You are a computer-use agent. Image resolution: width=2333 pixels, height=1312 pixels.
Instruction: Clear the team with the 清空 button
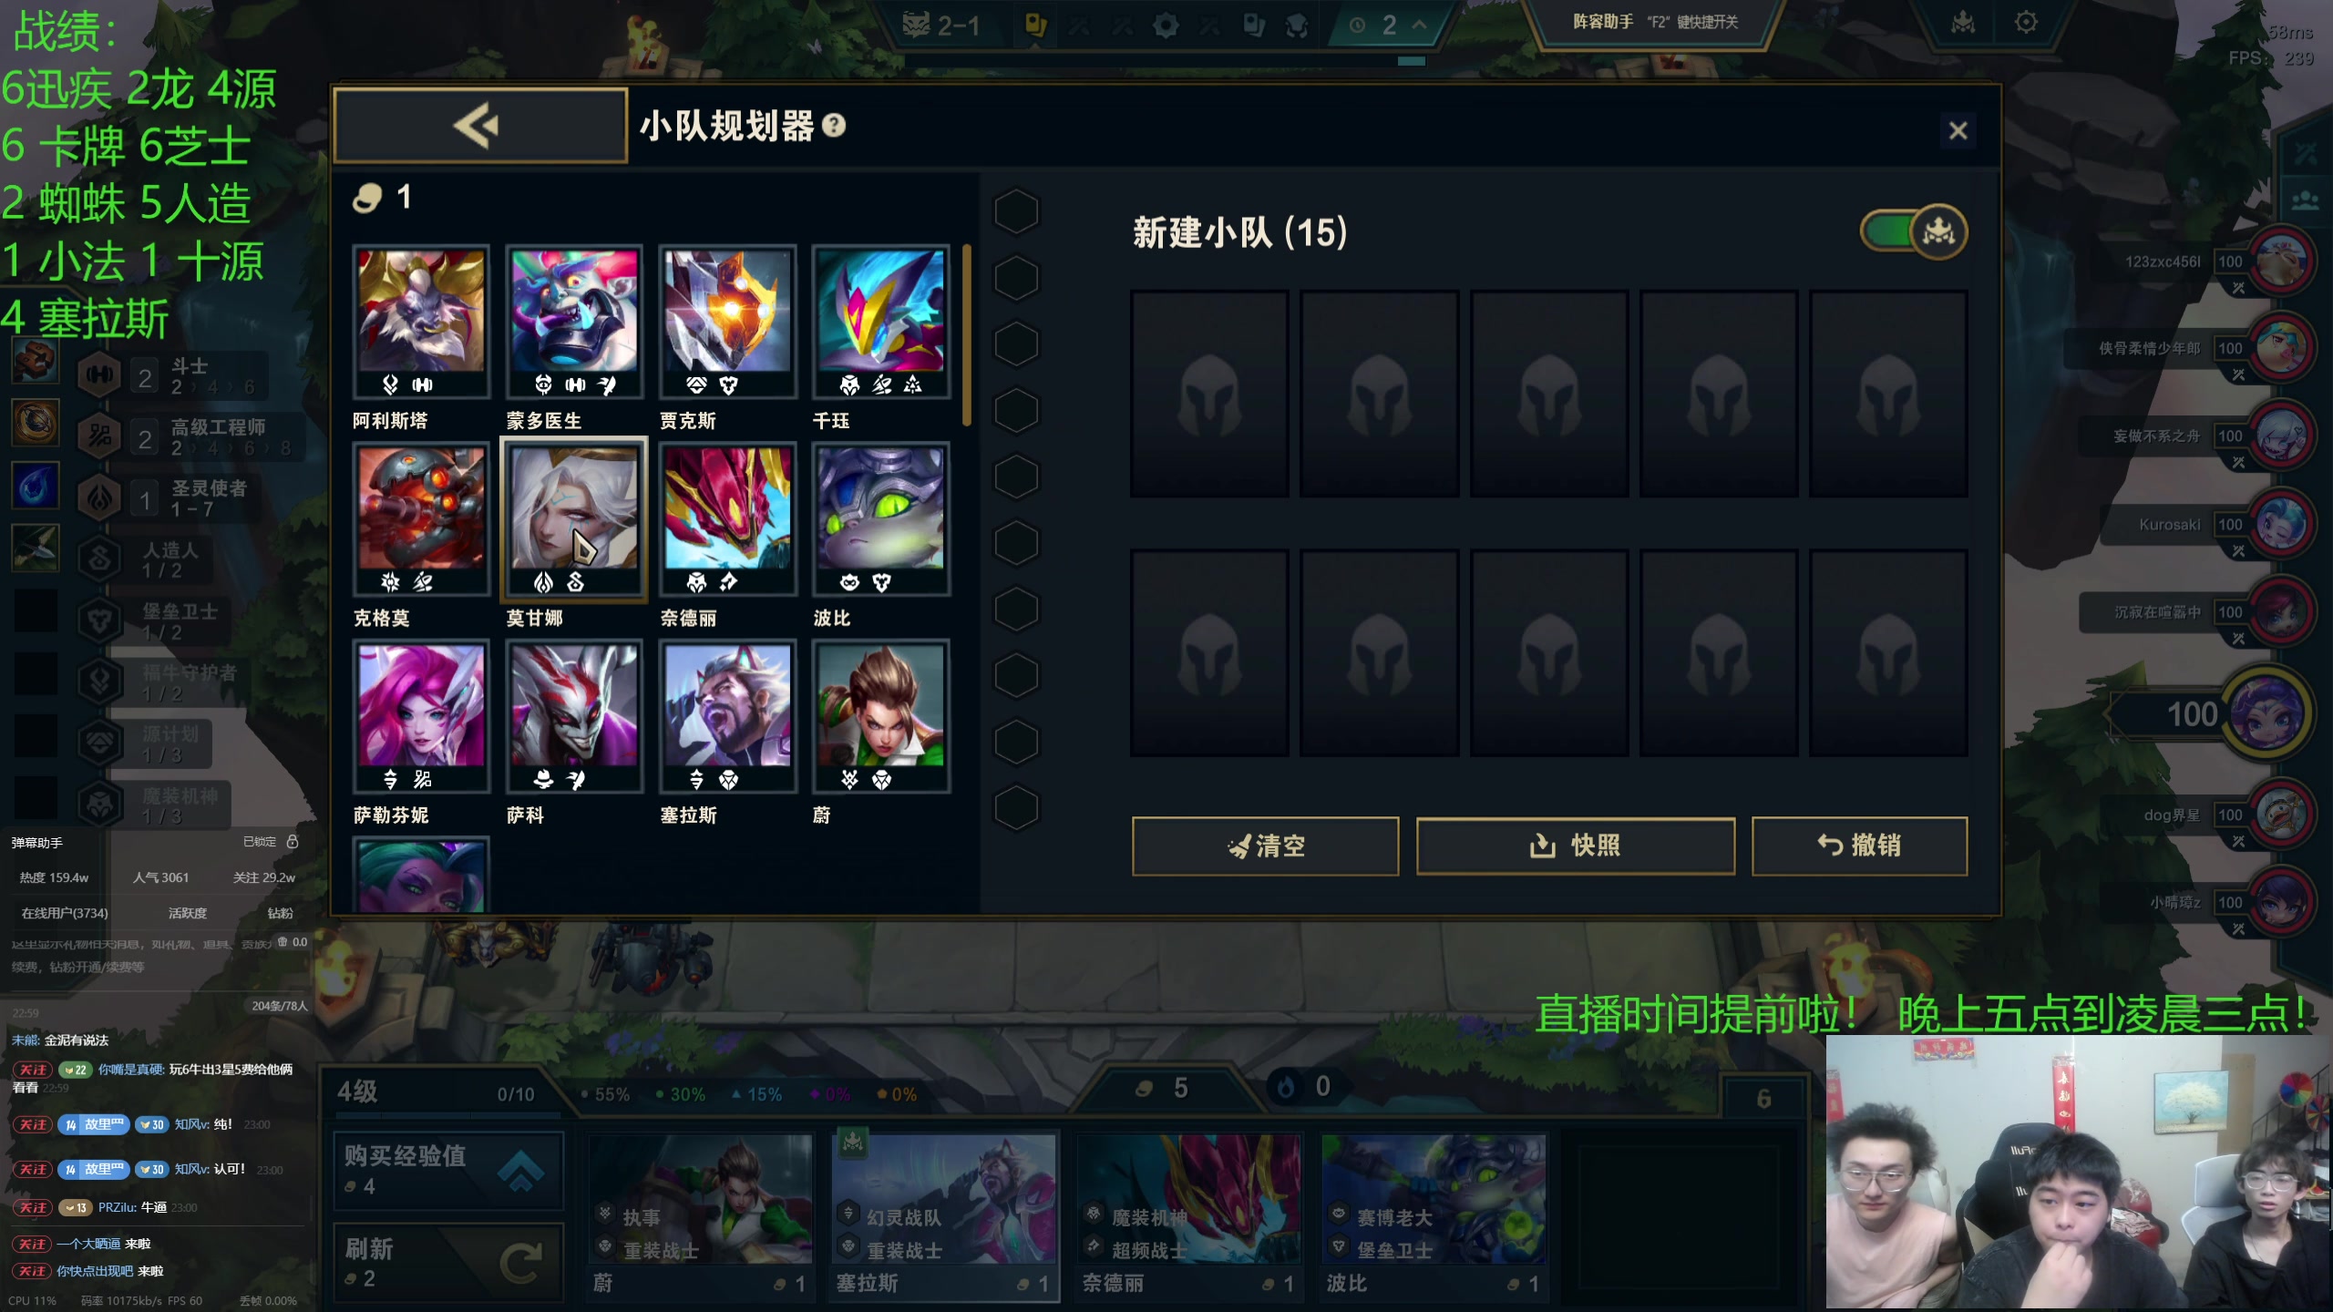point(1265,846)
